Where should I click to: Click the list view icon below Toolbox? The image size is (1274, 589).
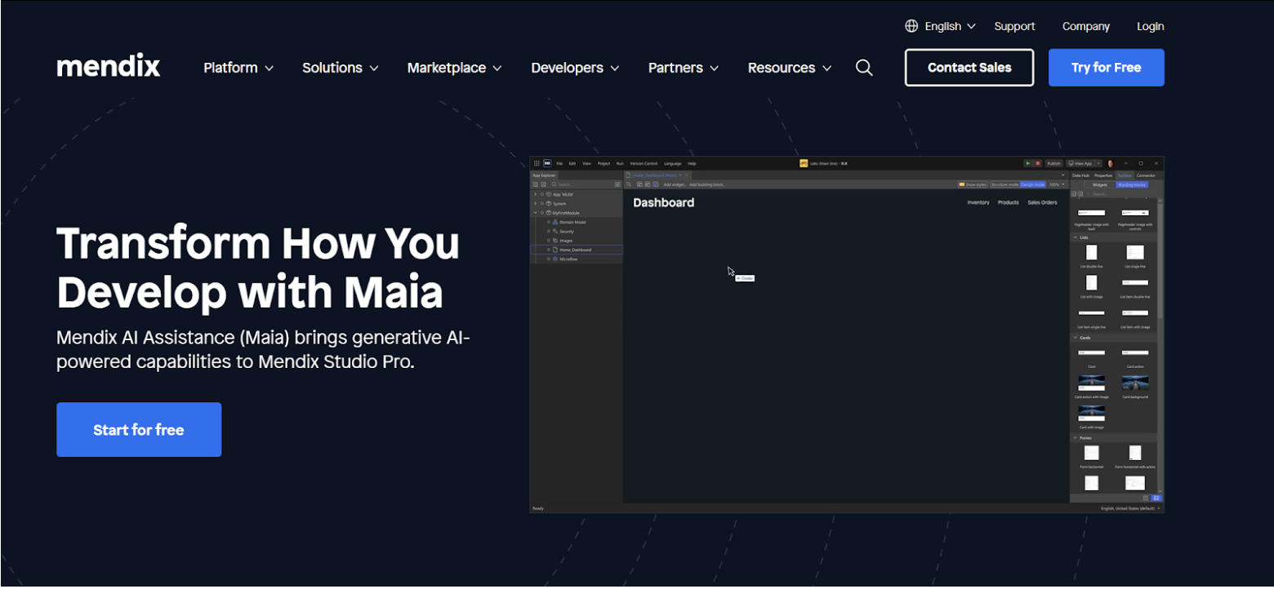pyautogui.click(x=1156, y=498)
